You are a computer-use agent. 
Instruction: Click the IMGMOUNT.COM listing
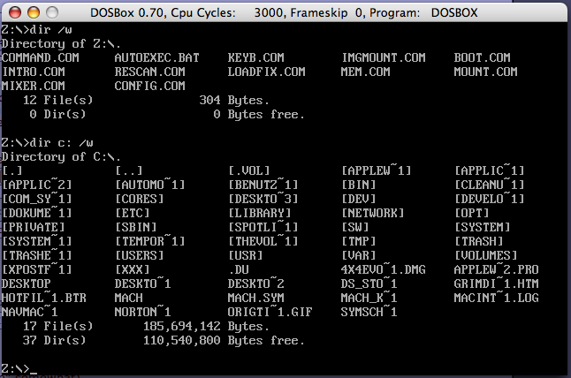[384, 57]
